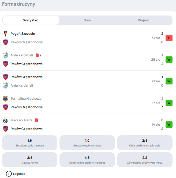Open the Legenda link
Image resolution: width=176 pixels, height=178 pixels.
pos(19,174)
